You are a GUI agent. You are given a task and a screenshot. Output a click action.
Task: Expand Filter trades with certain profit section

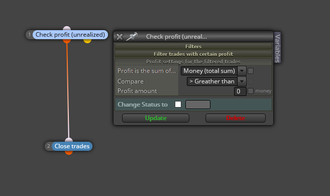click(193, 54)
